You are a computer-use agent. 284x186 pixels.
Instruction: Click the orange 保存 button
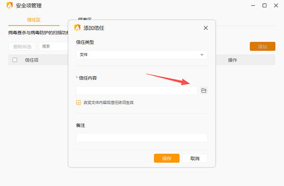pos(167,158)
